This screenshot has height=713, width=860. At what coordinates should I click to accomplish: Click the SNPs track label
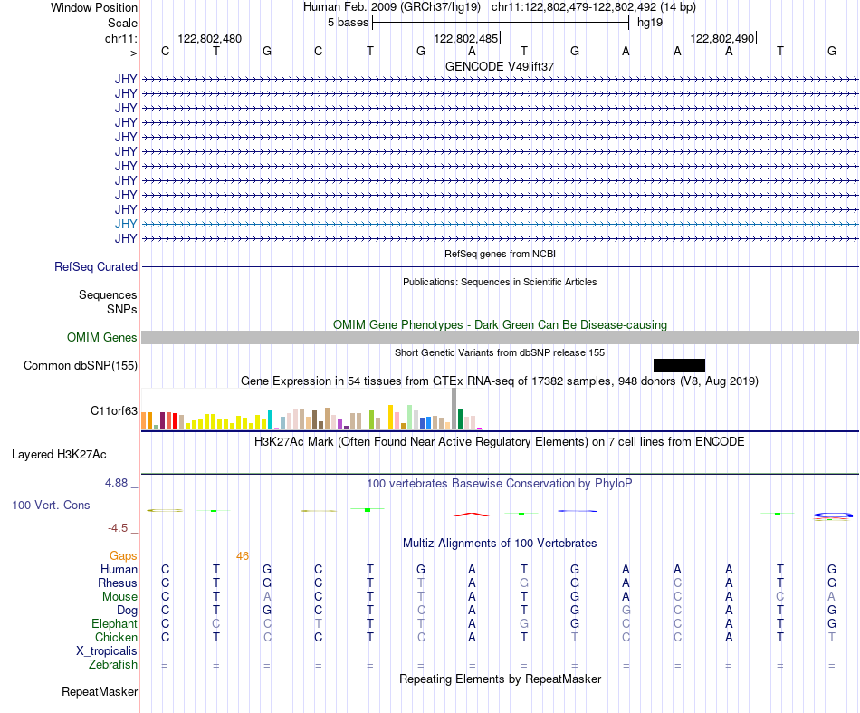[x=122, y=309]
